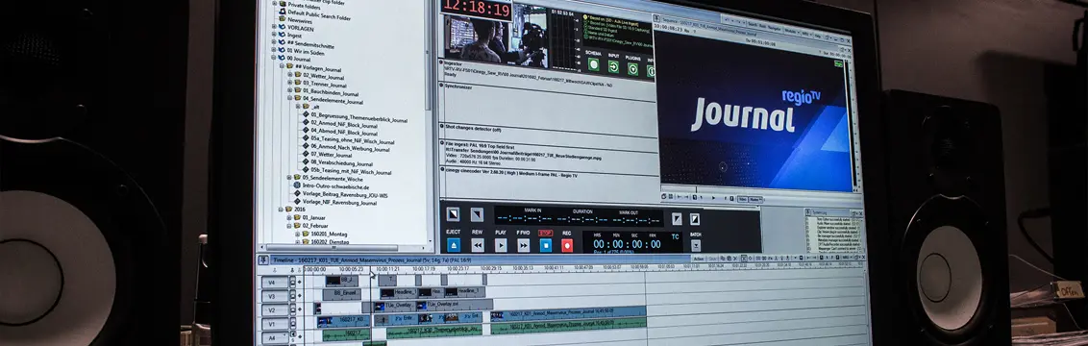Viewport: 1088px width, 346px height.
Task: Collapse the 04_Sendeelemente_Journal folder
Action: tap(289, 99)
